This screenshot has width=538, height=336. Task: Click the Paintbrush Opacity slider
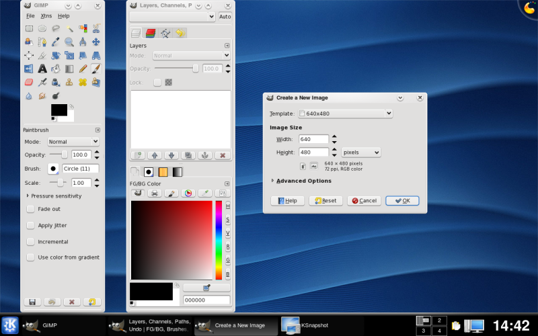point(59,155)
